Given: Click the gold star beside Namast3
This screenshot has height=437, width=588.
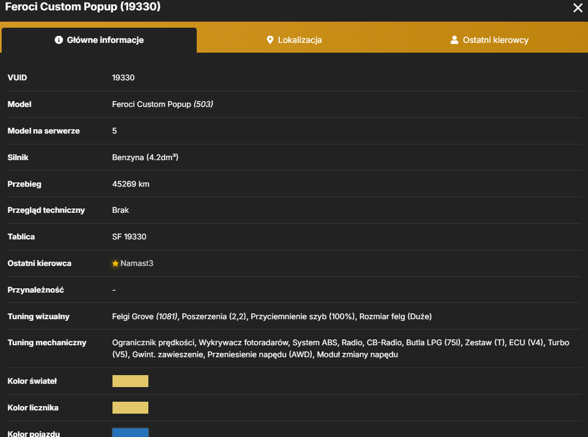Looking at the screenshot, I should (115, 263).
